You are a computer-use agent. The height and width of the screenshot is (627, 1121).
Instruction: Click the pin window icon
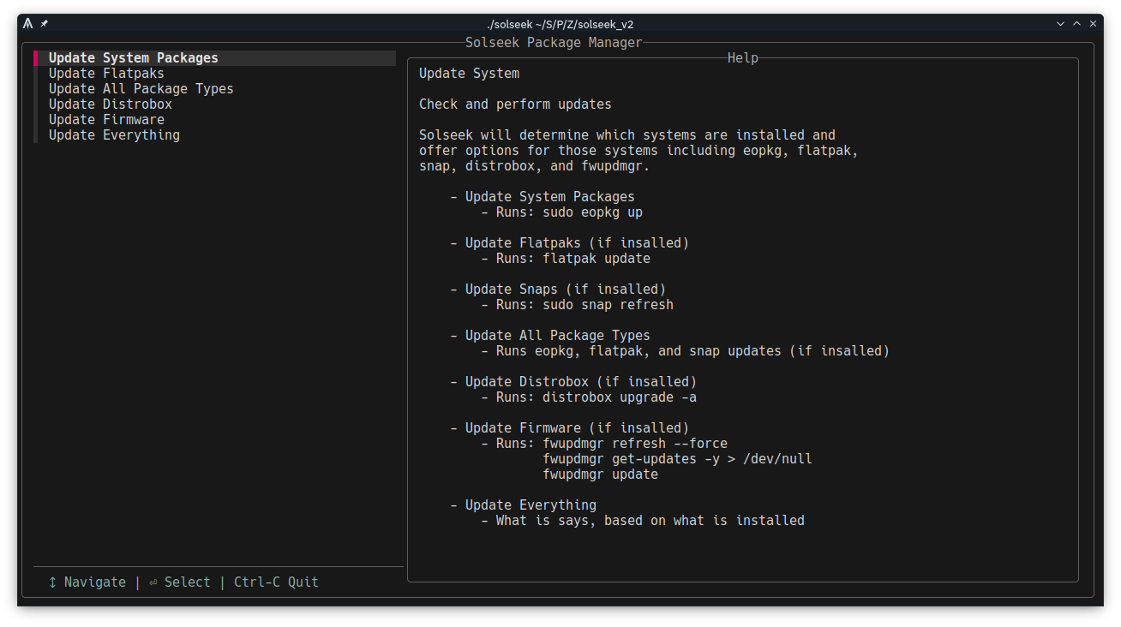(x=45, y=24)
